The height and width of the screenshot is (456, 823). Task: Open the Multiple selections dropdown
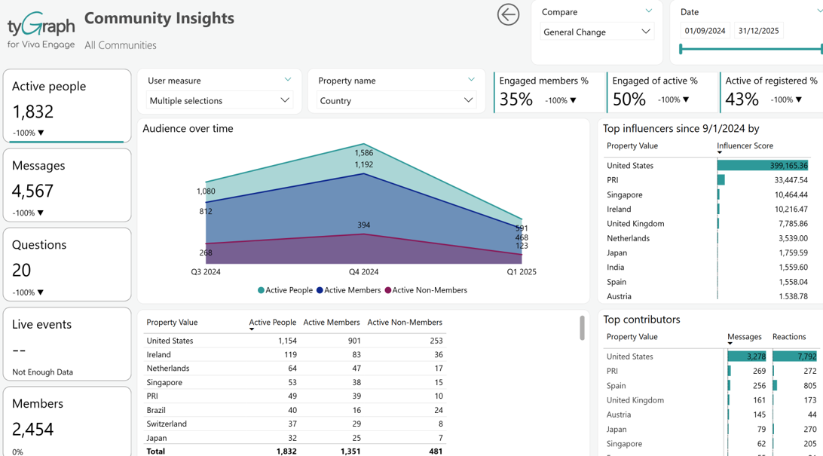(219, 100)
